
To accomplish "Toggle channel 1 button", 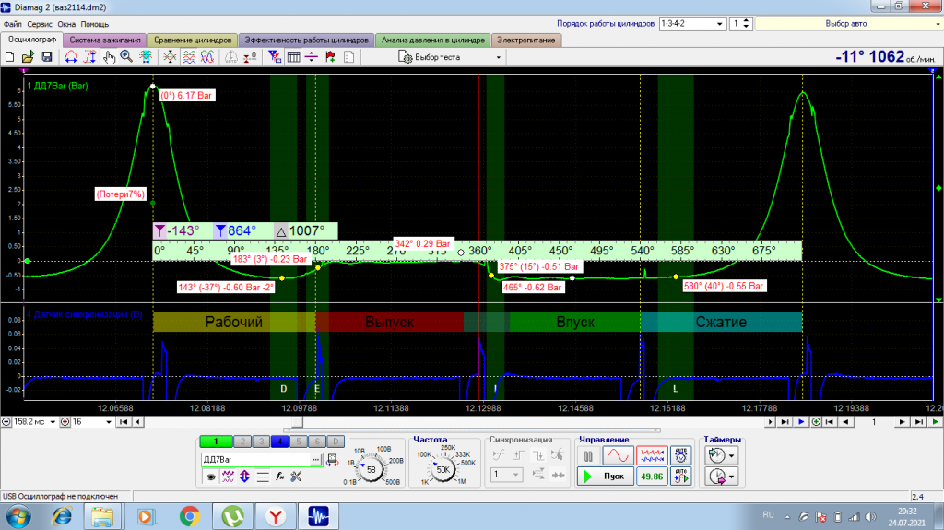I will 216,442.
